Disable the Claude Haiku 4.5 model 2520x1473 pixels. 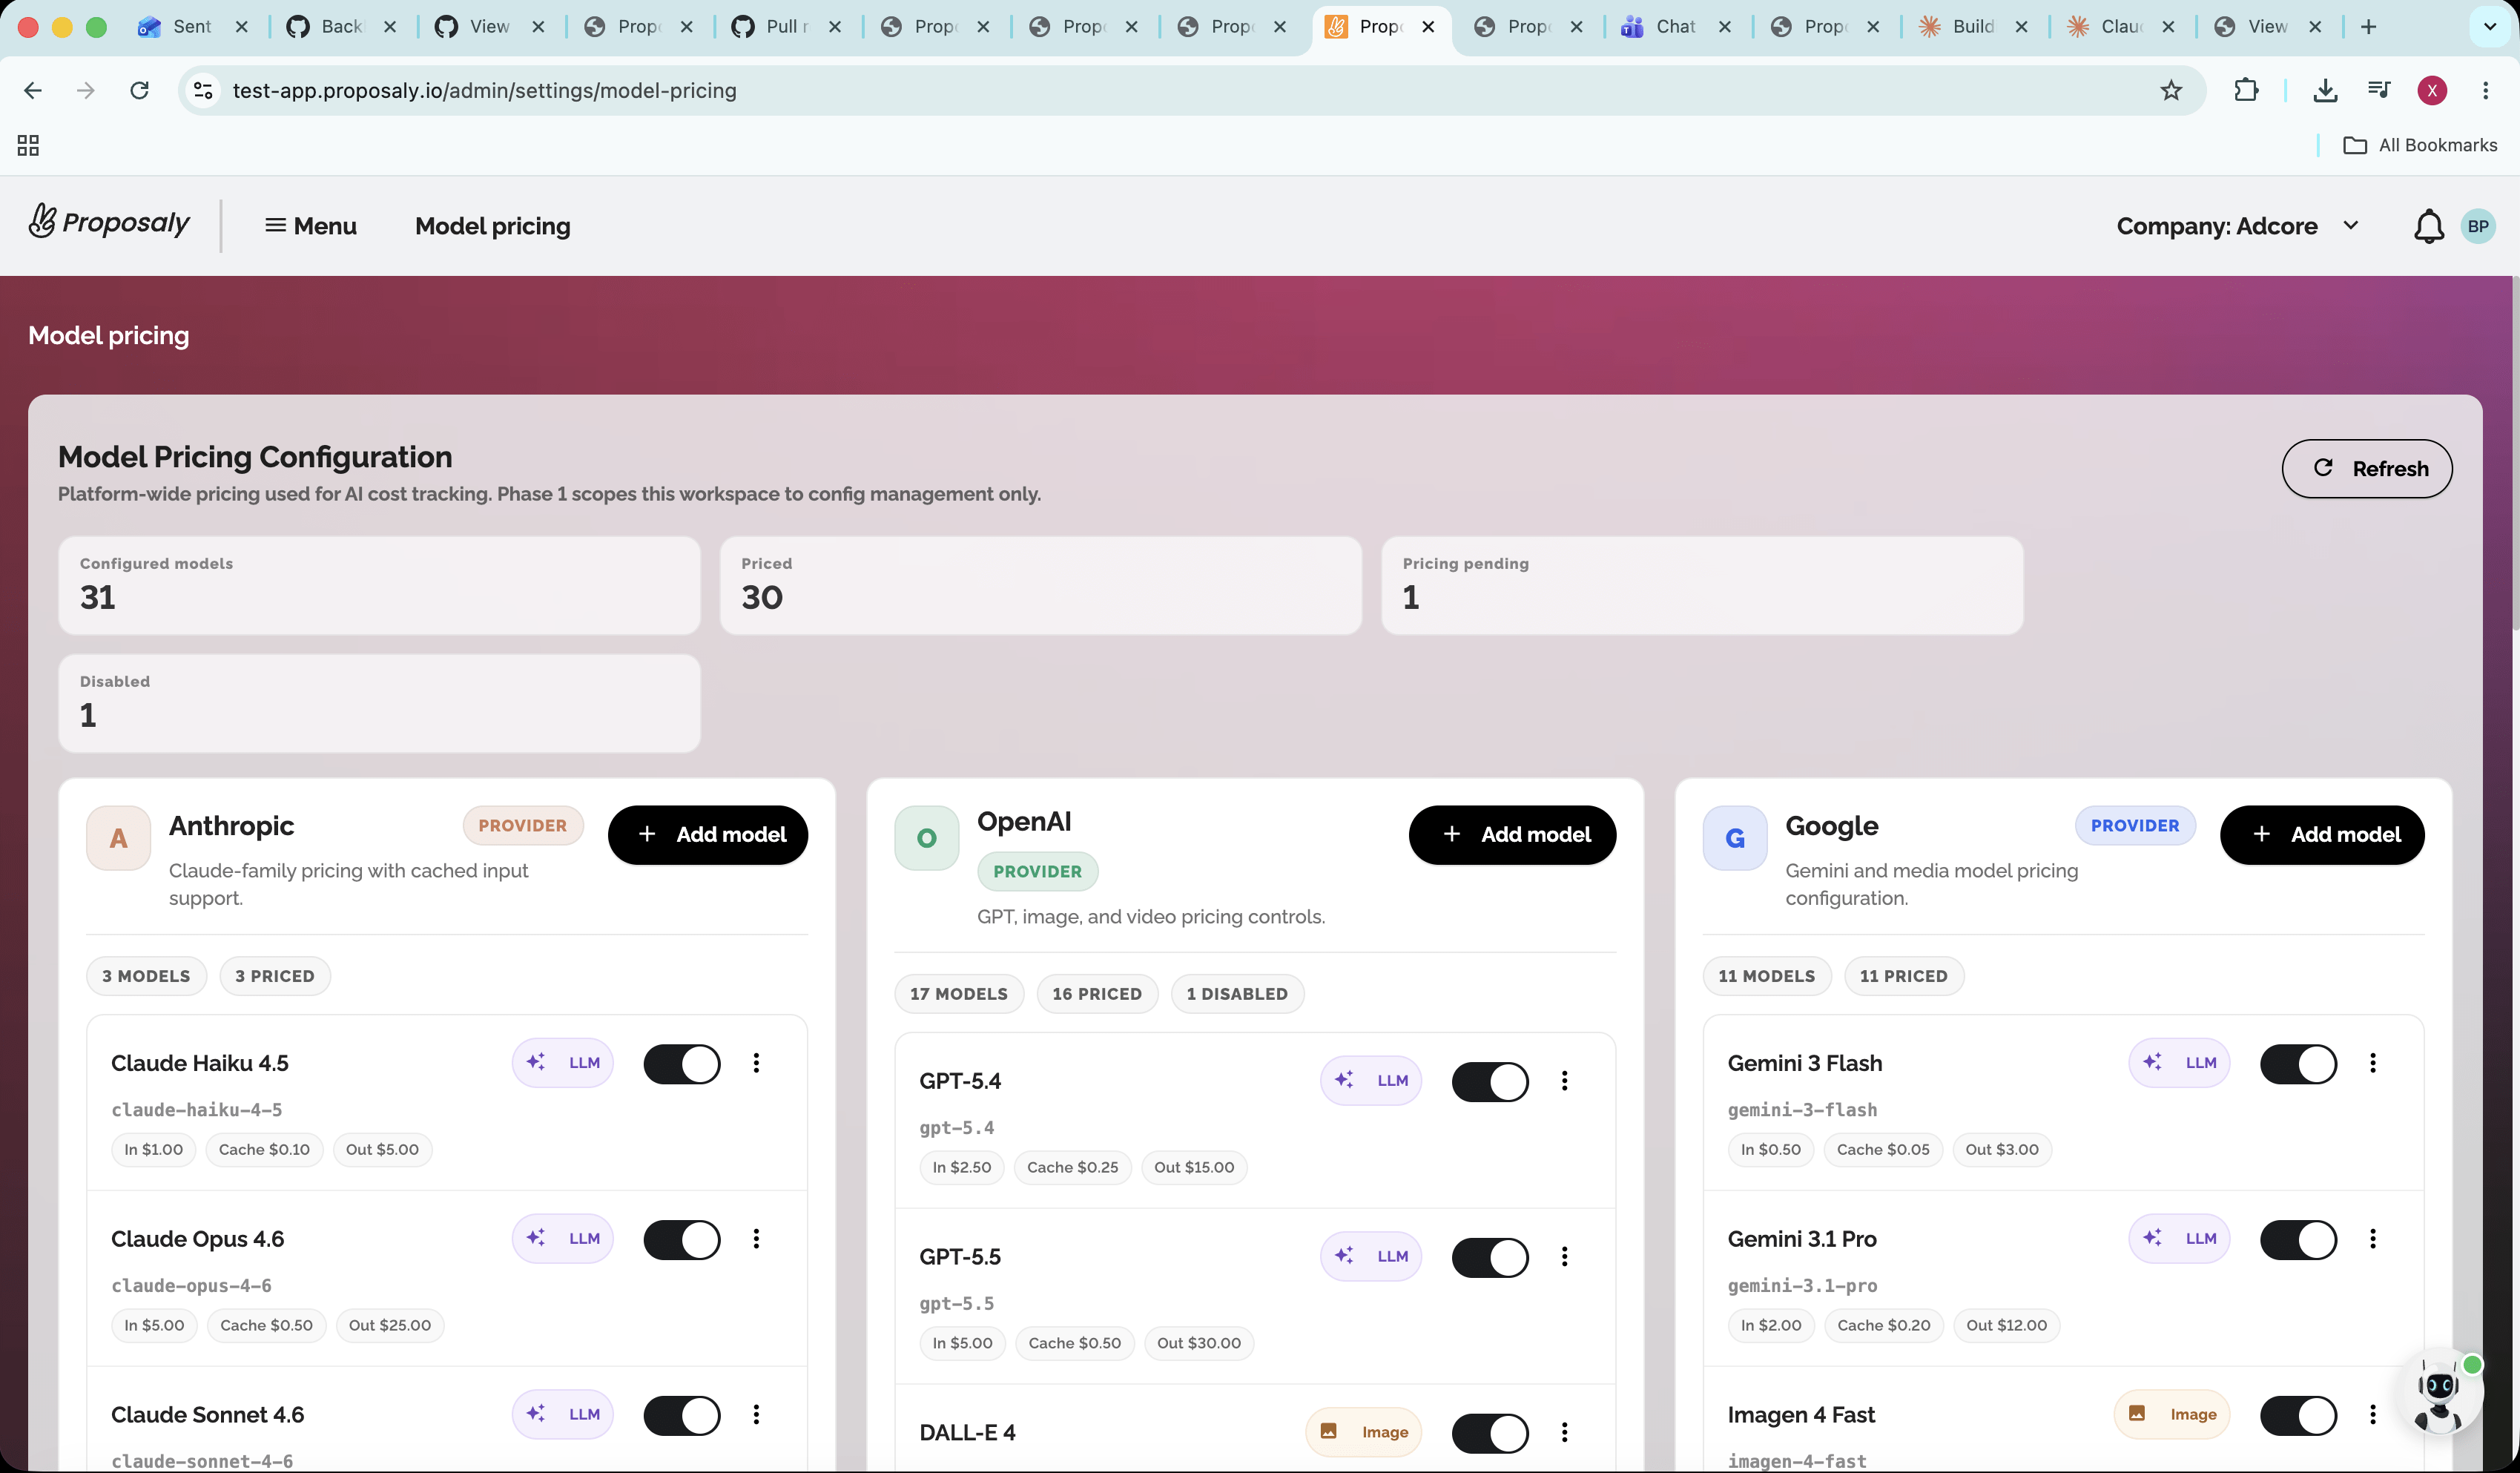tap(682, 1064)
